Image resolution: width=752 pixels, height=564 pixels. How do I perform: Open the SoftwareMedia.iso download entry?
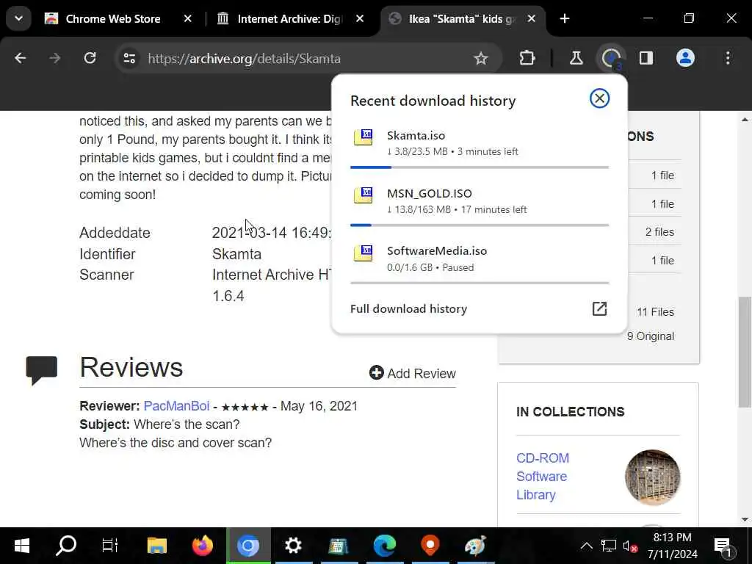[x=480, y=258]
